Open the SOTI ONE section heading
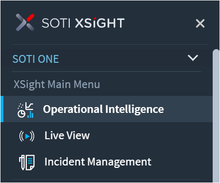Screen dimensions: 220x183 (x=36, y=59)
